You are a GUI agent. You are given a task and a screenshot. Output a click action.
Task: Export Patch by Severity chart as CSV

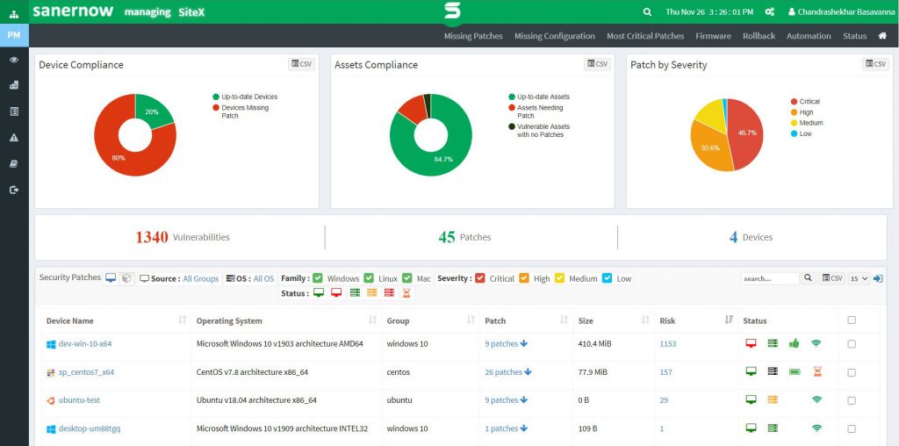click(875, 64)
